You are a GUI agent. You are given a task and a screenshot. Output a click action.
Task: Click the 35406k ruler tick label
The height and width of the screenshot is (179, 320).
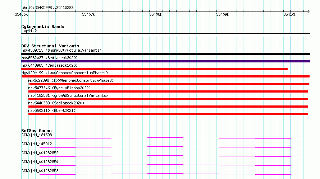click(21, 14)
